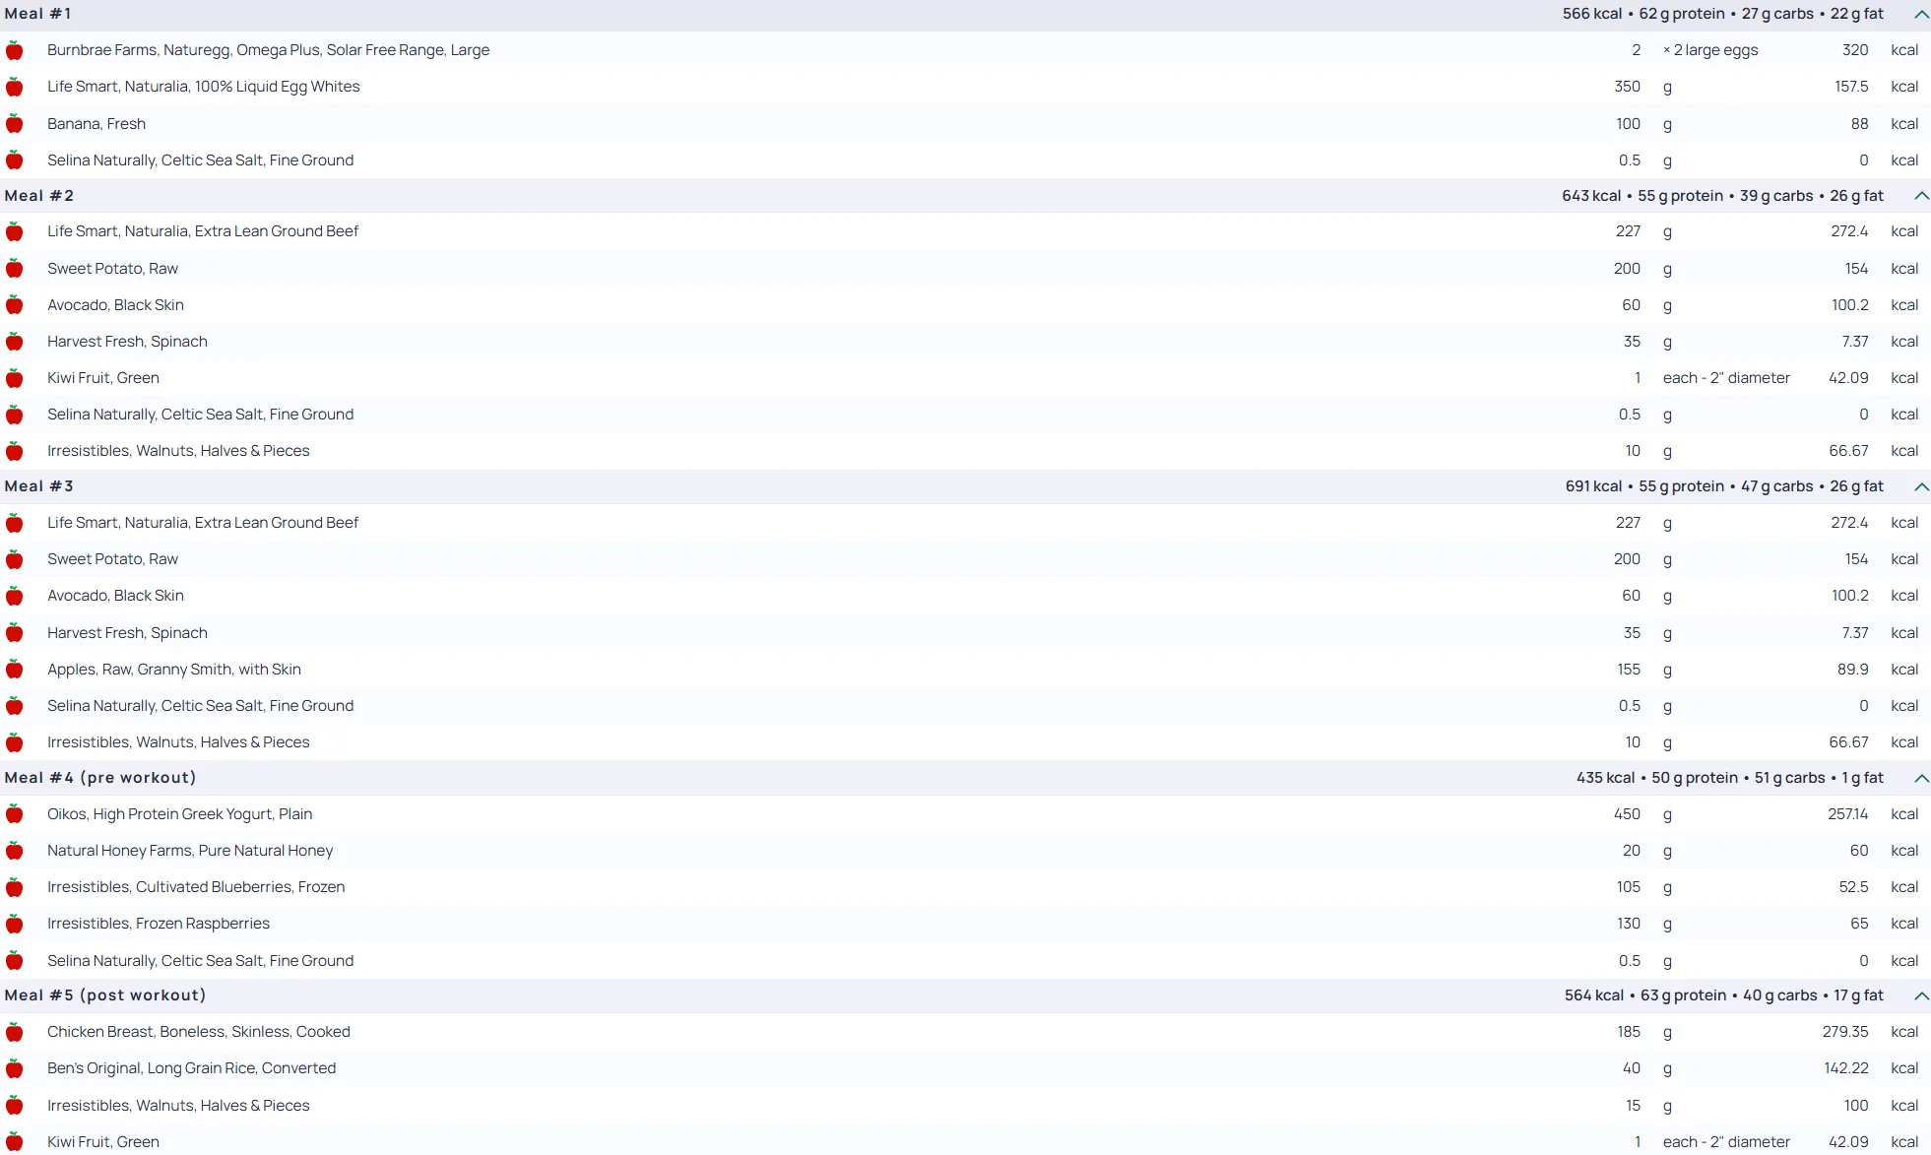This screenshot has height=1155, width=1931.
Task: Edit the 100 g amount for Banana, Fresh
Action: (1628, 124)
